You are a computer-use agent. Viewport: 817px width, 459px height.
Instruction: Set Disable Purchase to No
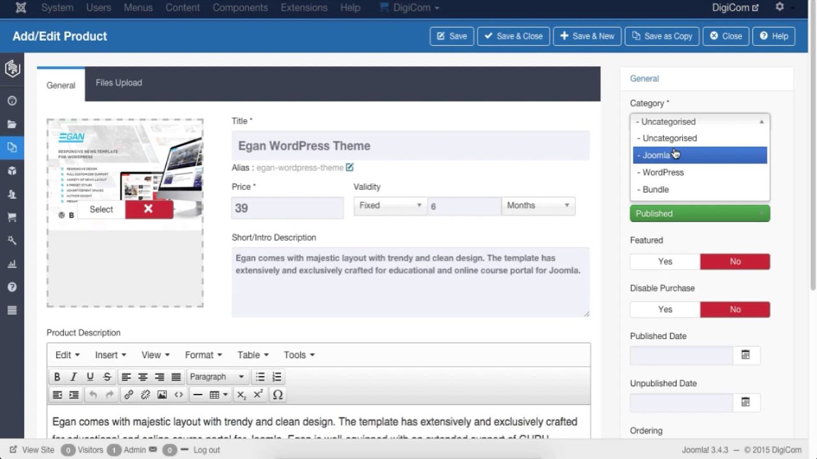(x=735, y=309)
